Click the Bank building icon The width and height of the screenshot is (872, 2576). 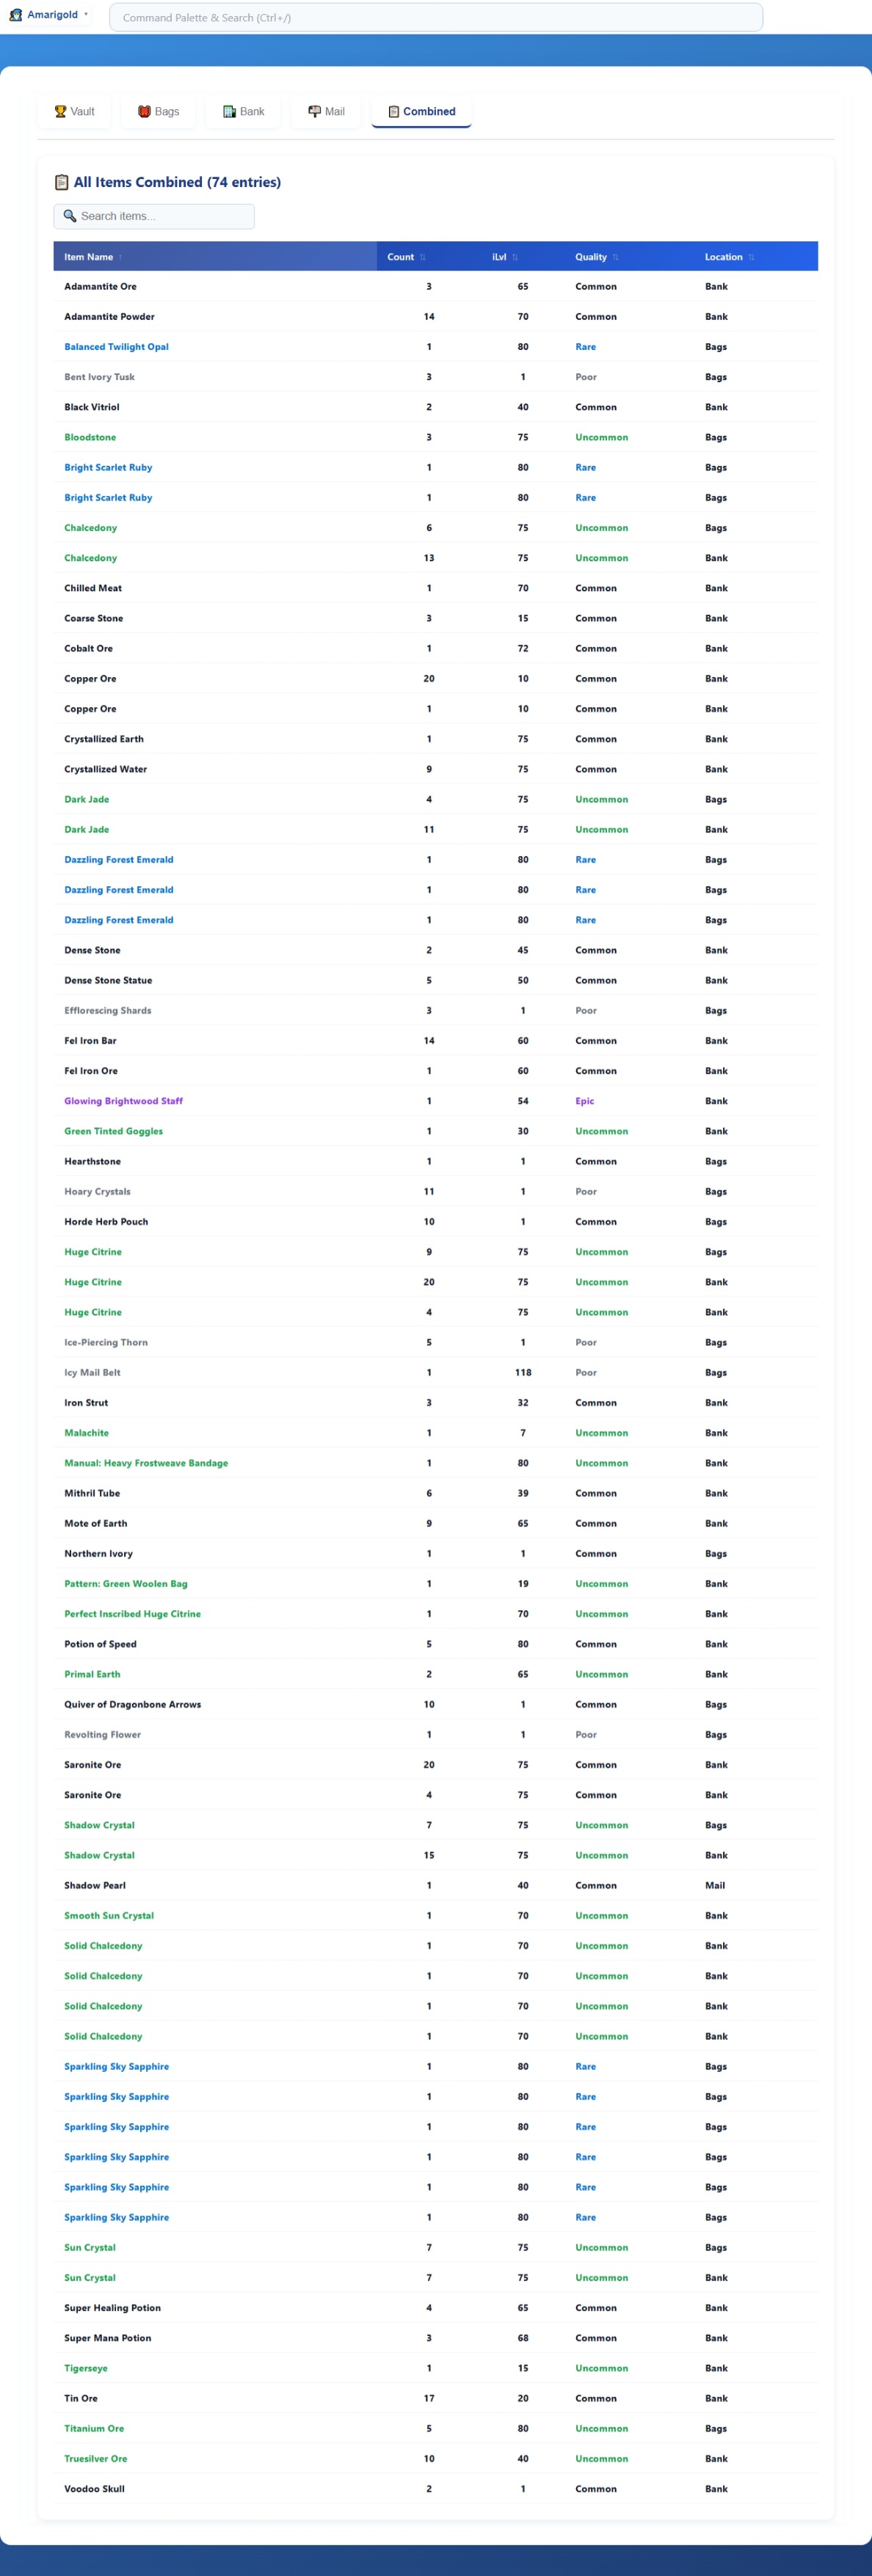pyautogui.click(x=229, y=112)
